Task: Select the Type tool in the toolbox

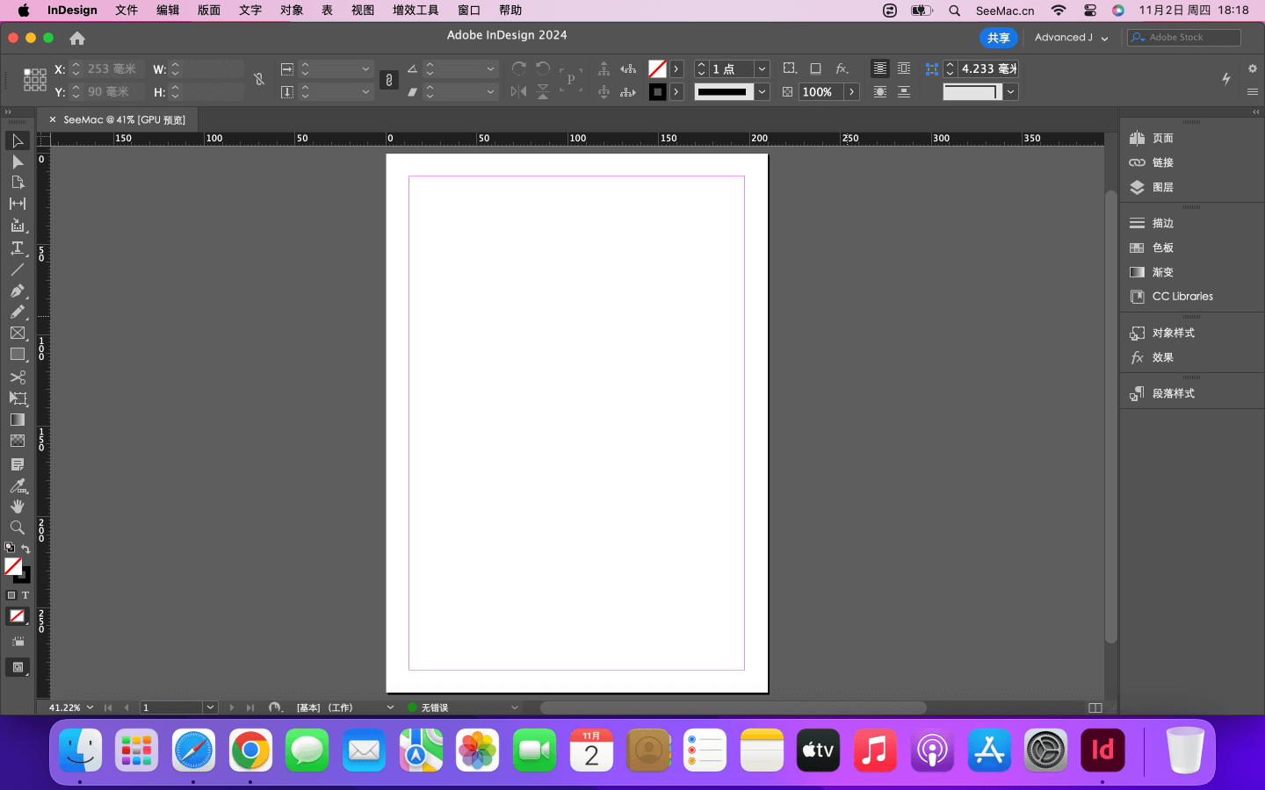Action: [x=17, y=248]
